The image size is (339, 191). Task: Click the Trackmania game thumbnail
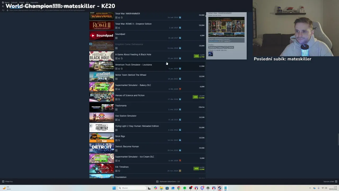pos(102,107)
